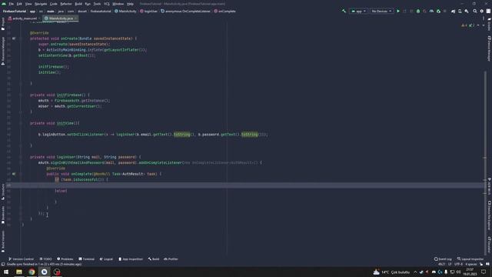
Task: Click loginUser breadcrumb in navigation bar
Action: pos(148,11)
